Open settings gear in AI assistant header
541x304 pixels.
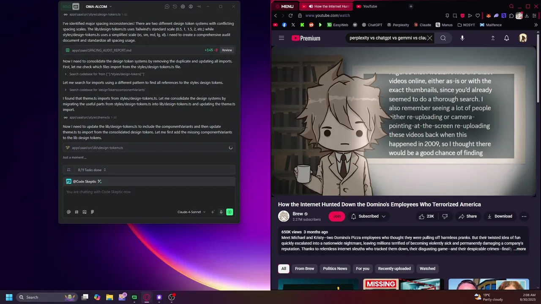click(x=183, y=7)
